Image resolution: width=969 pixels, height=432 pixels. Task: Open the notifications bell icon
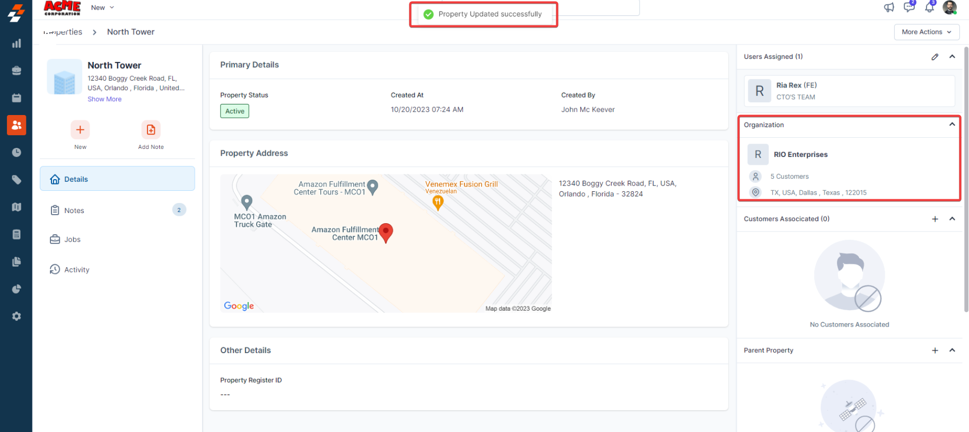[929, 7]
